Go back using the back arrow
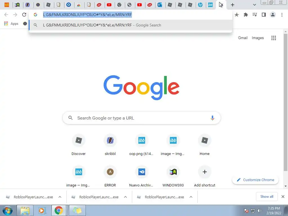This screenshot has height=216, width=288. pyautogui.click(x=6, y=15)
